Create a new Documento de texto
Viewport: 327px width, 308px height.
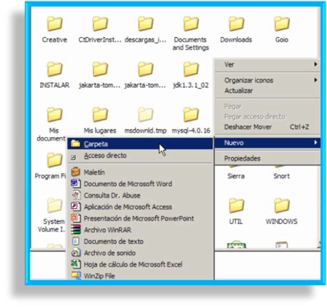pyautogui.click(x=140, y=241)
